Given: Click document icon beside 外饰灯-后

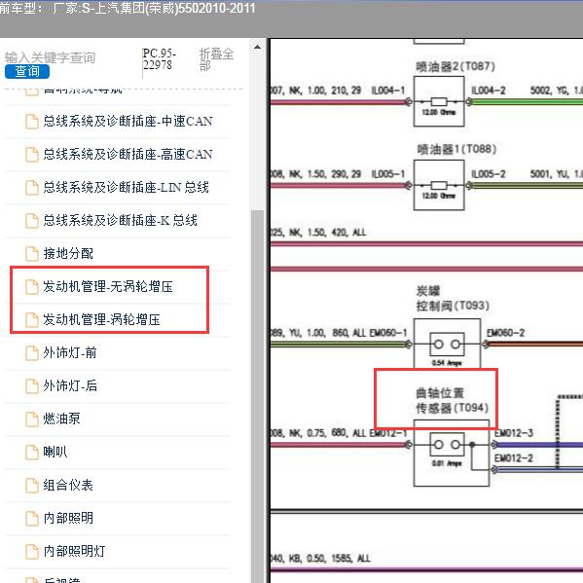Looking at the screenshot, I should (x=32, y=386).
